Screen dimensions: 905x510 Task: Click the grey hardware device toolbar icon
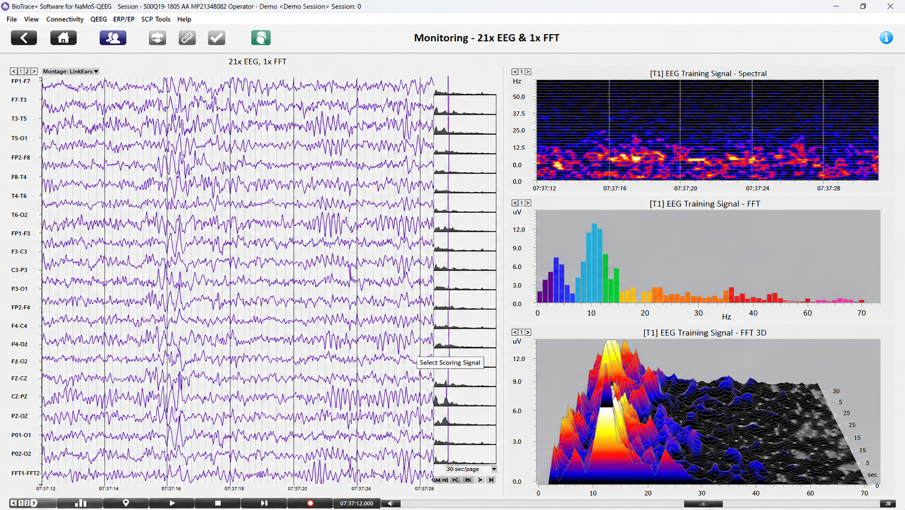(x=157, y=38)
